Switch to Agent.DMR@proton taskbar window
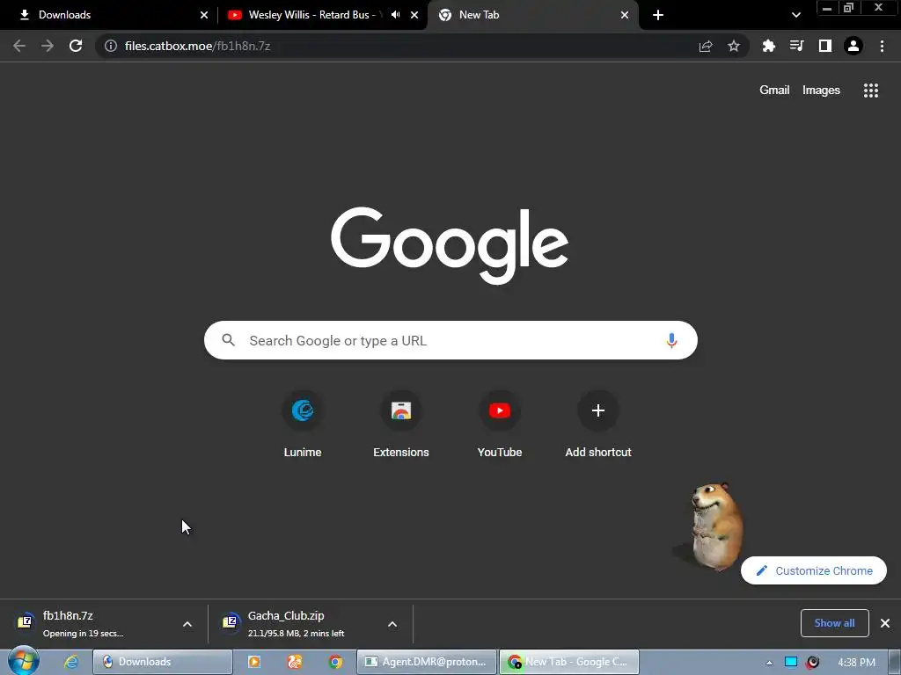Image resolution: width=901 pixels, height=675 pixels. [x=427, y=662]
